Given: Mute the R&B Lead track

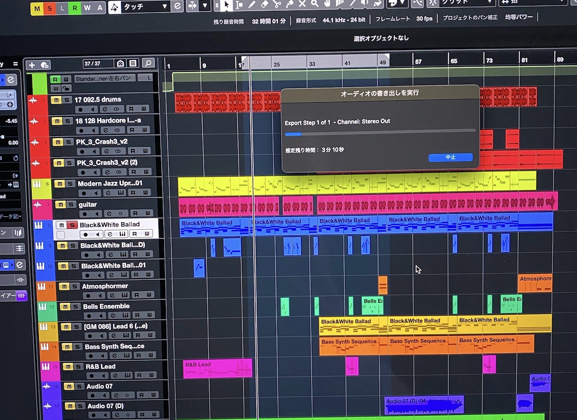Looking at the screenshot, I should coord(67,367).
